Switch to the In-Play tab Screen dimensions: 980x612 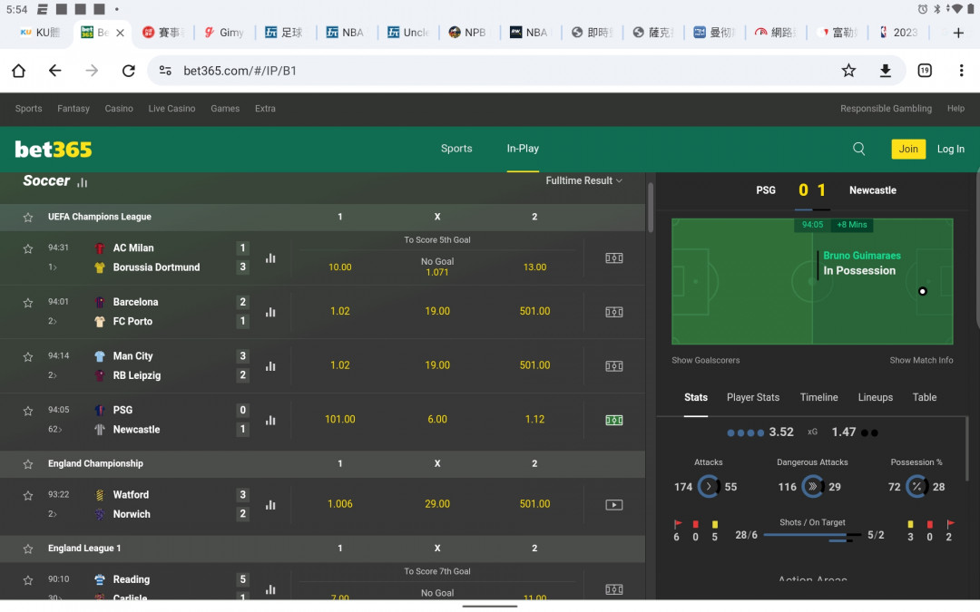(x=523, y=149)
